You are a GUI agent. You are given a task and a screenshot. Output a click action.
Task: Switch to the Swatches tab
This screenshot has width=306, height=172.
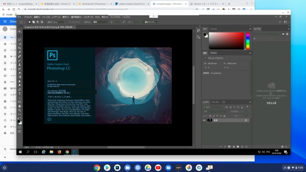tap(213, 29)
